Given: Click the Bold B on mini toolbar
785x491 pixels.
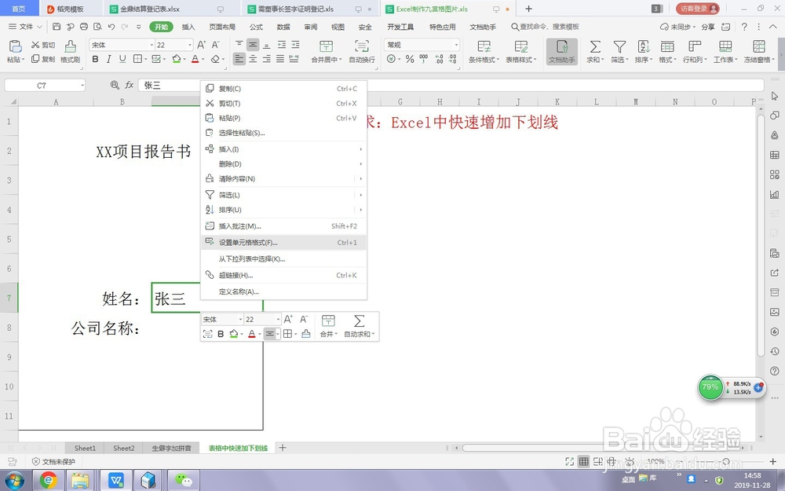Looking at the screenshot, I should [x=221, y=334].
